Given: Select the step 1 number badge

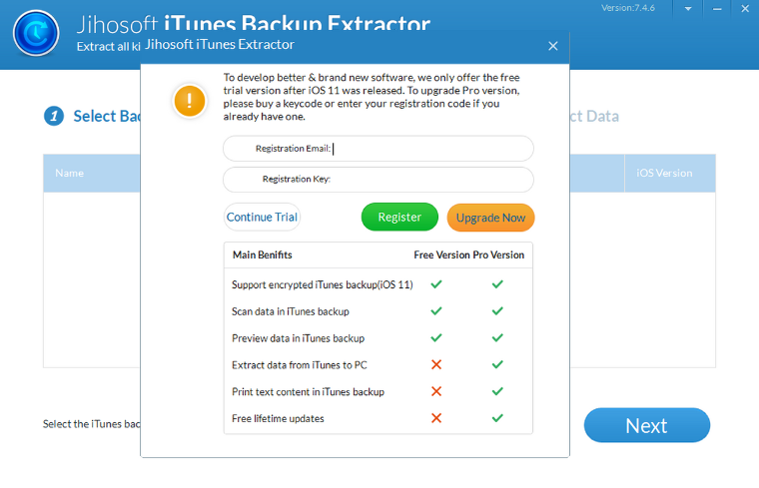Looking at the screenshot, I should click(x=54, y=116).
